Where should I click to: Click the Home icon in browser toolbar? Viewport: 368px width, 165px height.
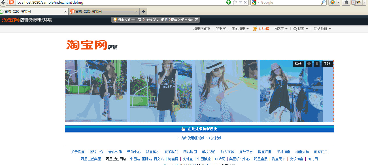click(346, 3)
